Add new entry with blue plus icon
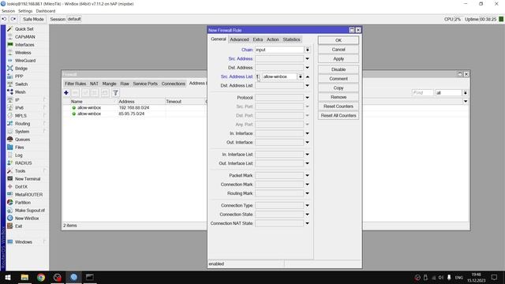The height and width of the screenshot is (284, 505). tap(66, 93)
